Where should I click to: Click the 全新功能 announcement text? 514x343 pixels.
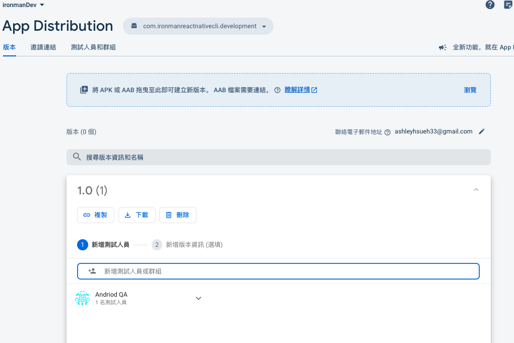(x=483, y=47)
